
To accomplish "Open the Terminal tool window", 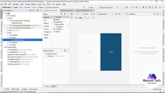I will [15, 89].
